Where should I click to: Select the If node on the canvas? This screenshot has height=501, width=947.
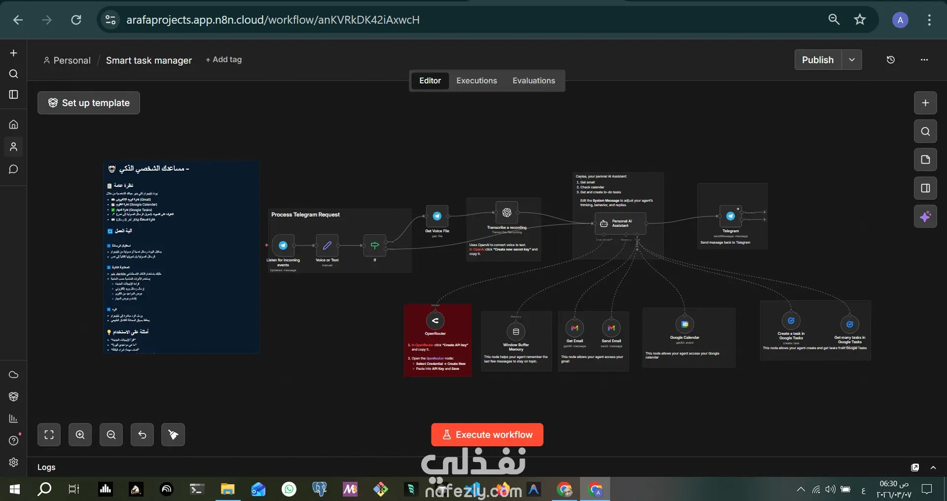click(375, 246)
